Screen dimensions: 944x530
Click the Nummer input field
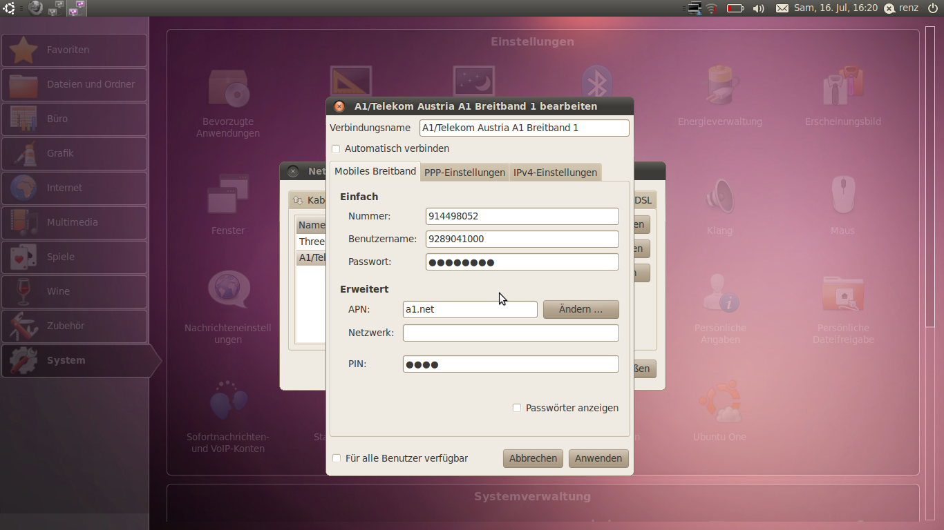[522, 216]
